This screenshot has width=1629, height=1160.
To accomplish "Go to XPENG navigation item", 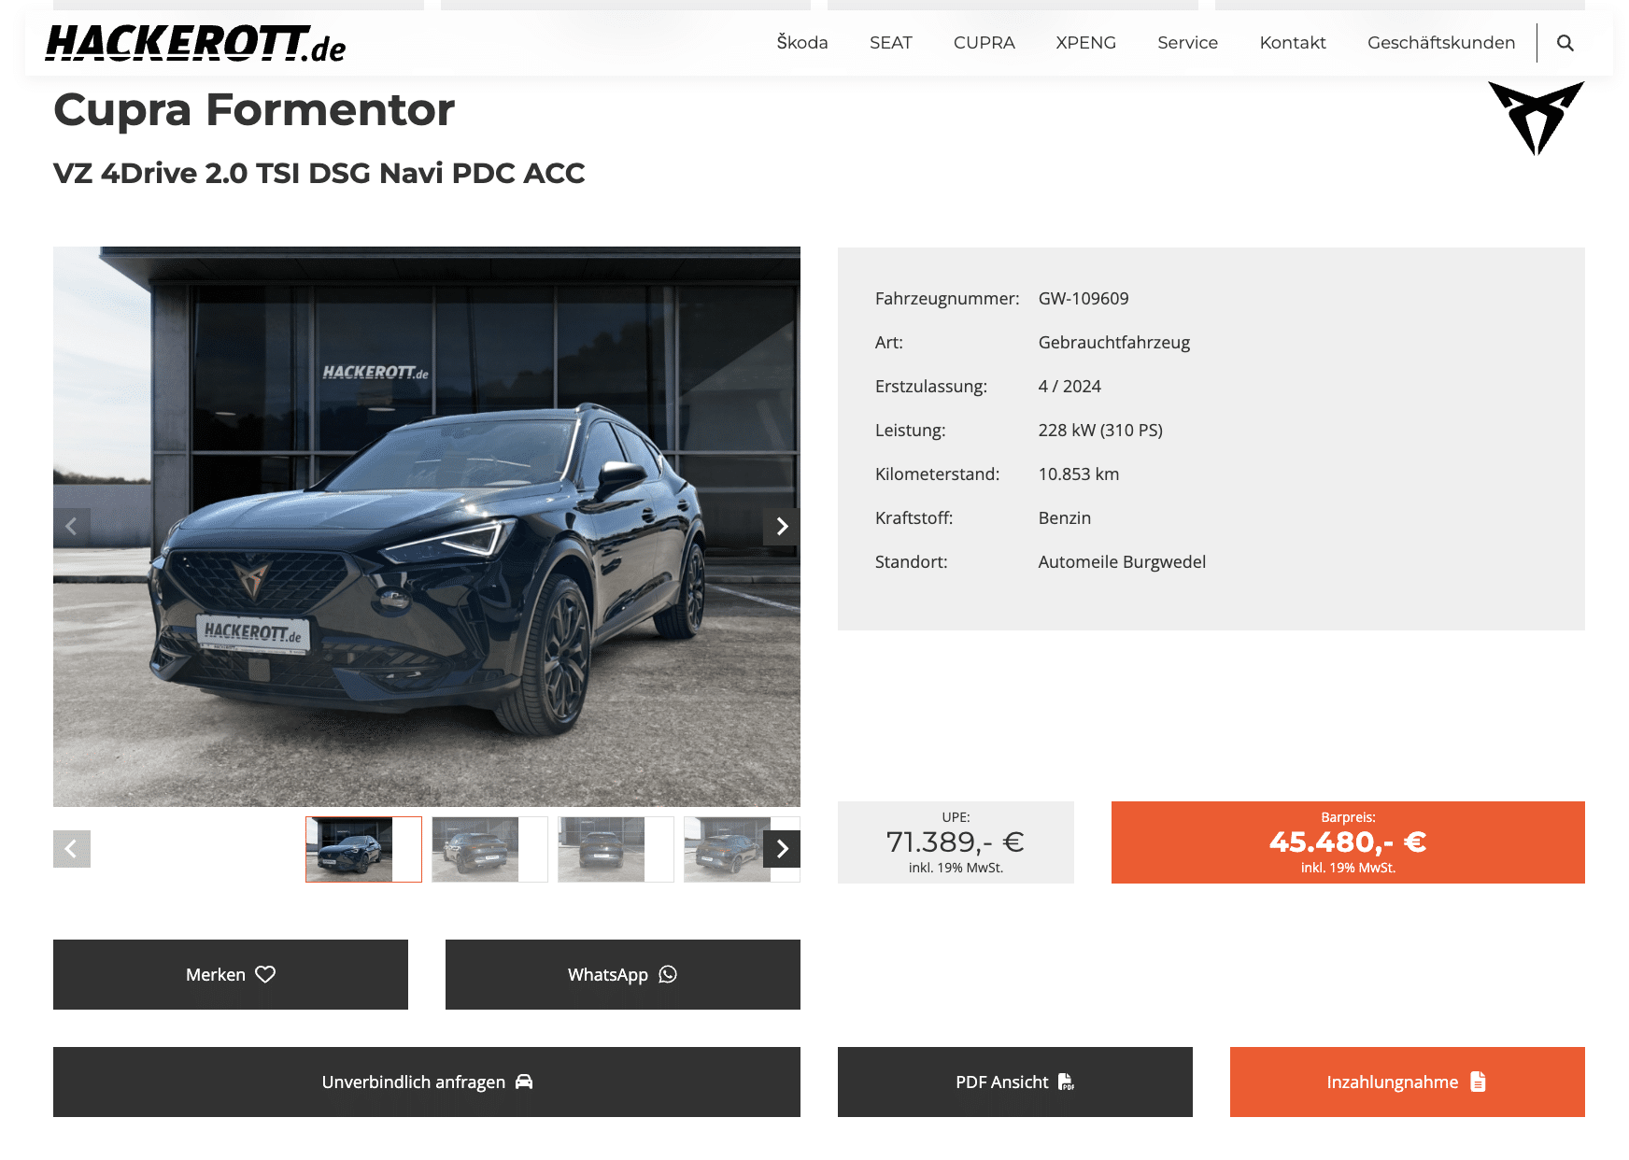I will pyautogui.click(x=1085, y=43).
